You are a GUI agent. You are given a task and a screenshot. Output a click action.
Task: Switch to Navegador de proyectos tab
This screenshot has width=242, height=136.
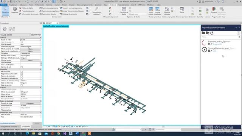pyautogui.click(x=10, y=127)
